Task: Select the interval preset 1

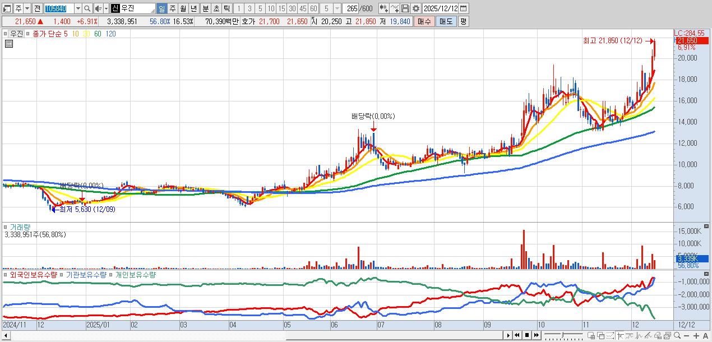Action: [239, 8]
